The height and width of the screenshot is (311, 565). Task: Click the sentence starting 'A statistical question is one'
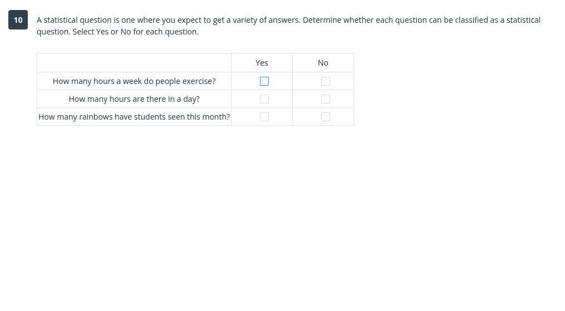pyautogui.click(x=168, y=20)
